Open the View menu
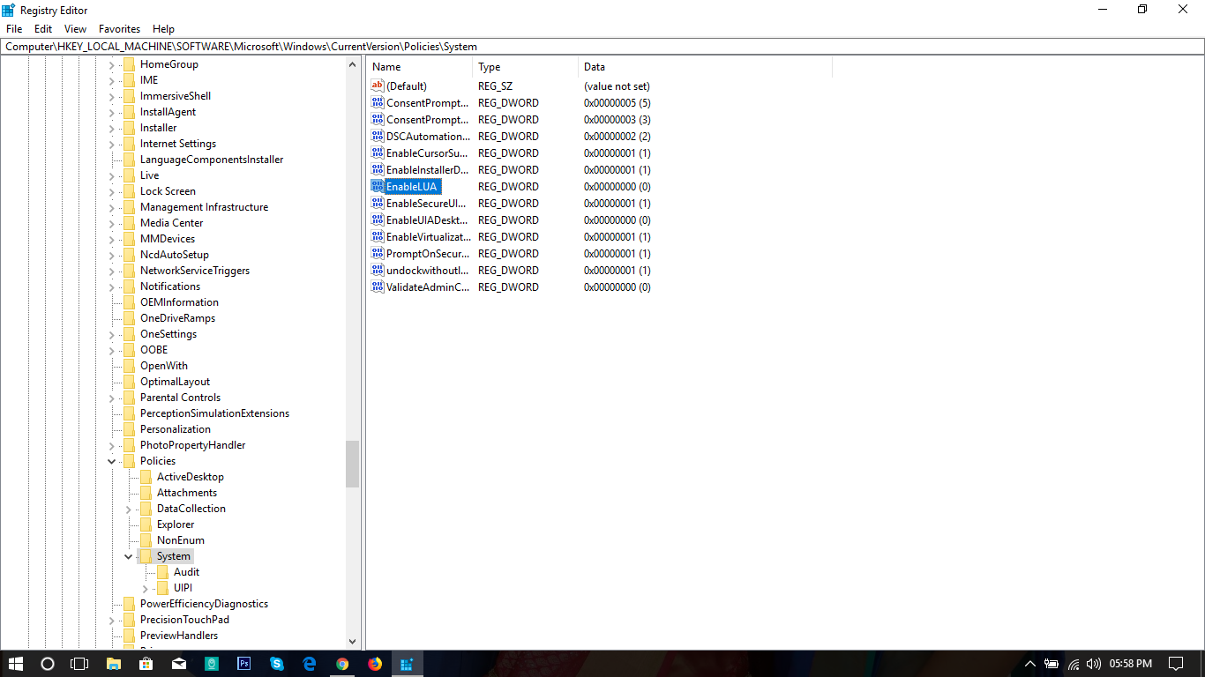This screenshot has height=677, width=1205. (x=76, y=29)
